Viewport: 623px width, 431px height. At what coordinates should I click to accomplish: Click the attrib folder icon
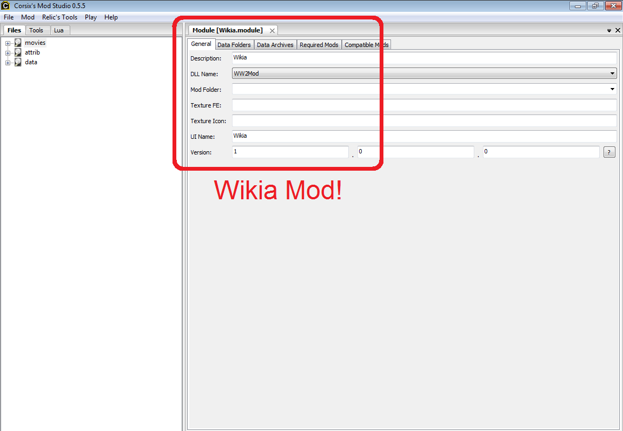tap(18, 52)
